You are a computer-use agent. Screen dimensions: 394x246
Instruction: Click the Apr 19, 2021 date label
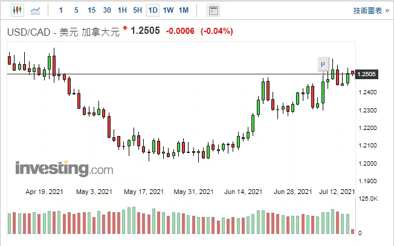(44, 192)
